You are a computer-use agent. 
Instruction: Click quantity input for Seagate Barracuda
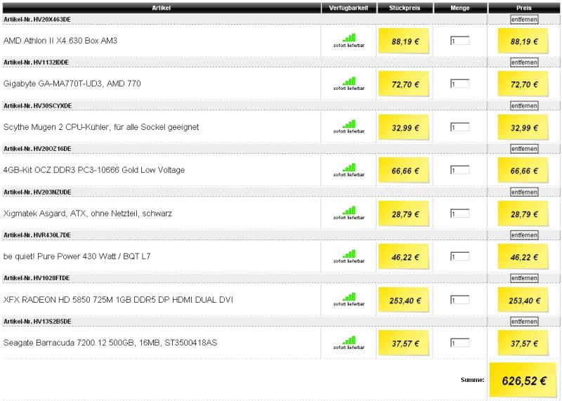[460, 343]
